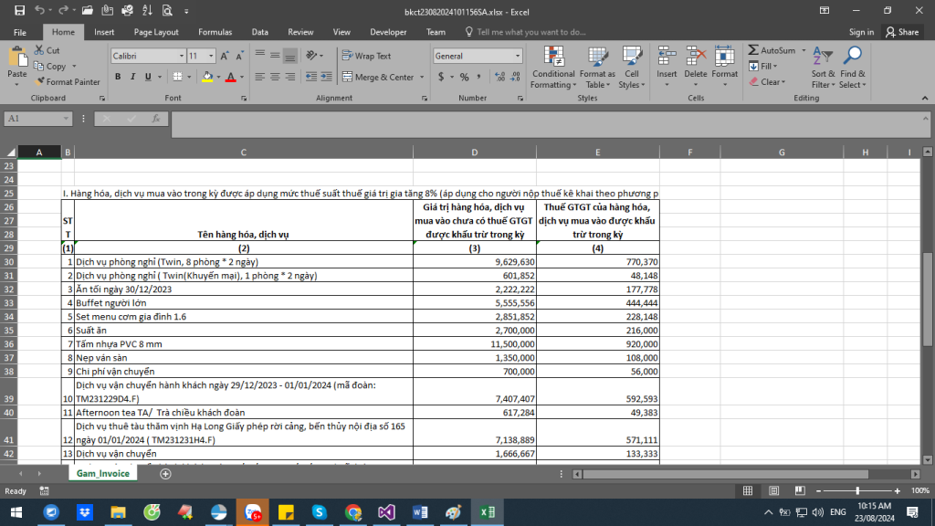The width and height of the screenshot is (935, 526).
Task: Open the Sort & Filter menu
Action: coord(823,68)
